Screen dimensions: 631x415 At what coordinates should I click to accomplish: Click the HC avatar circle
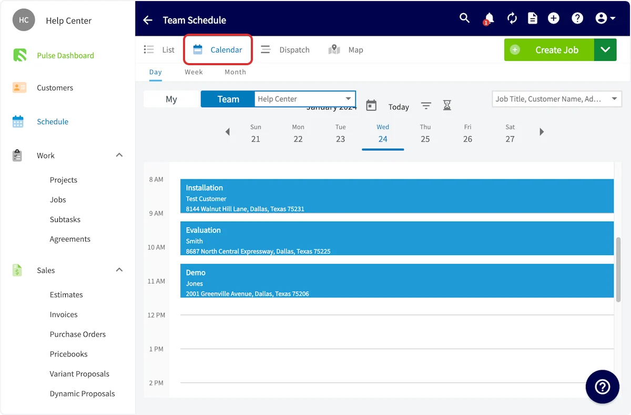point(24,20)
